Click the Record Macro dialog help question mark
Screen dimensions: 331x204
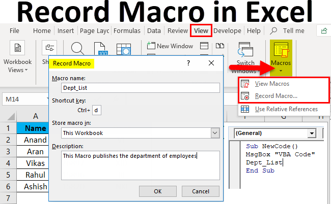tap(188, 63)
